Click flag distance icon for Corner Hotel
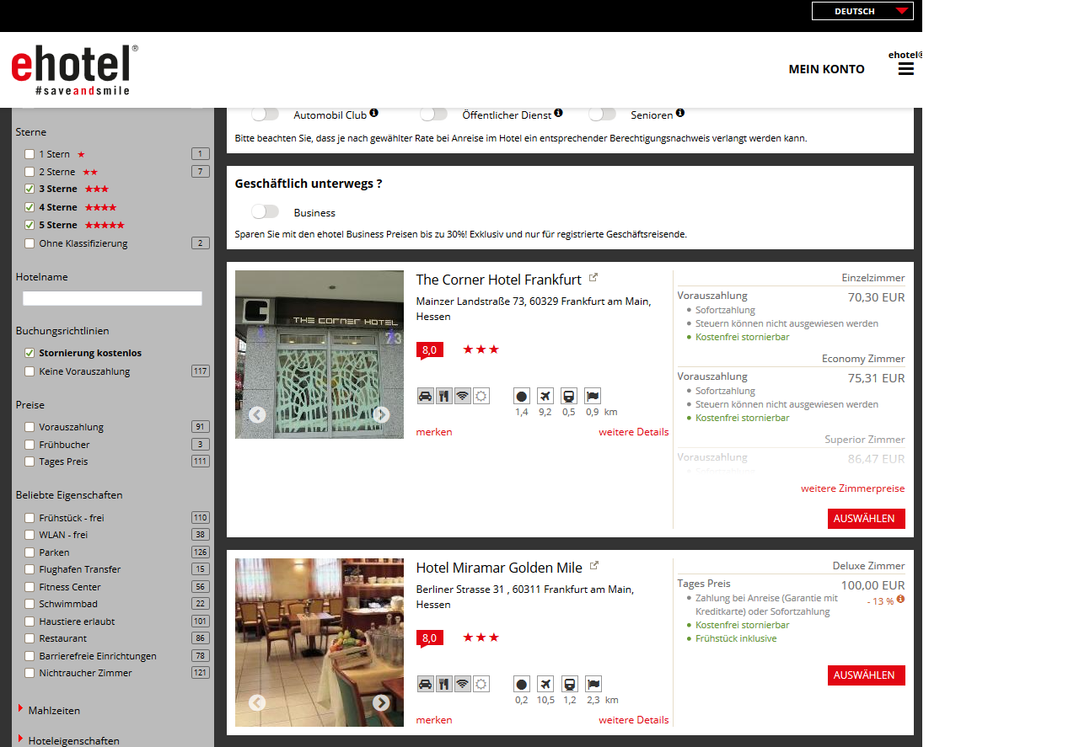 pos(593,396)
